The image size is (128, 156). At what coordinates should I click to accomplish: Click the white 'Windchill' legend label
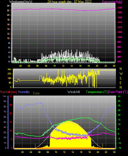pos(74,92)
